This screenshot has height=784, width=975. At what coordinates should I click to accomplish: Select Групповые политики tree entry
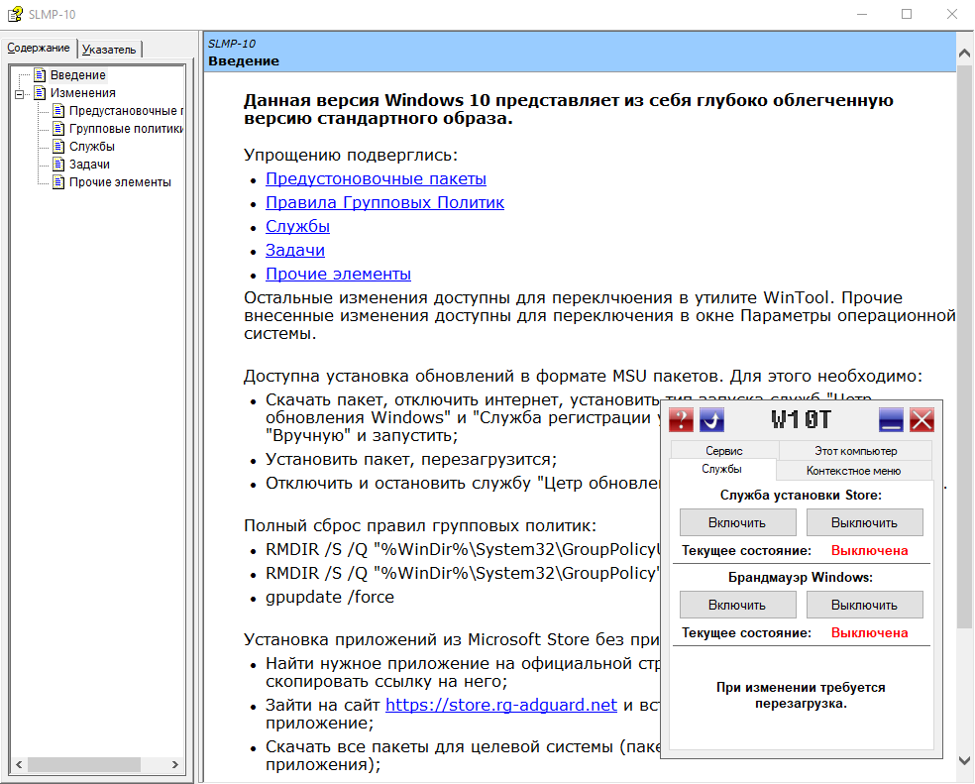[126, 129]
